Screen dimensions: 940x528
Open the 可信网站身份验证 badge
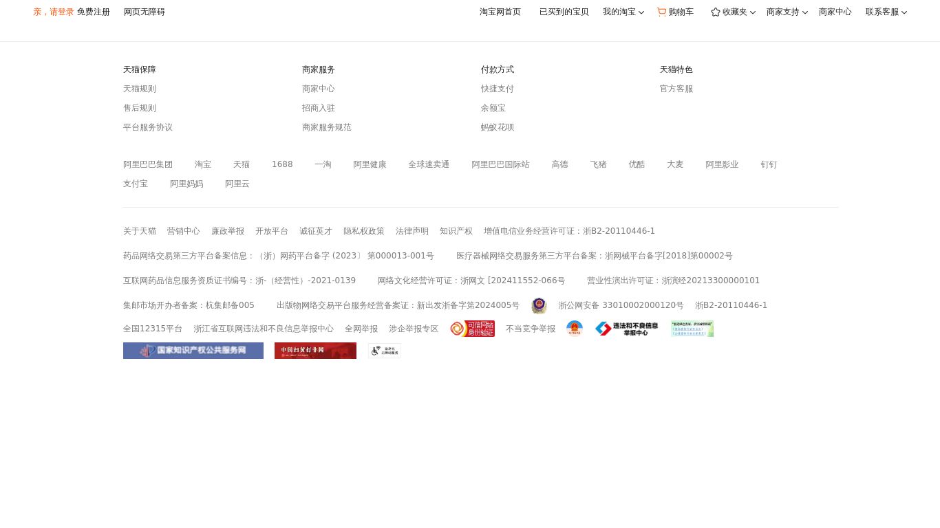pyautogui.click(x=473, y=329)
